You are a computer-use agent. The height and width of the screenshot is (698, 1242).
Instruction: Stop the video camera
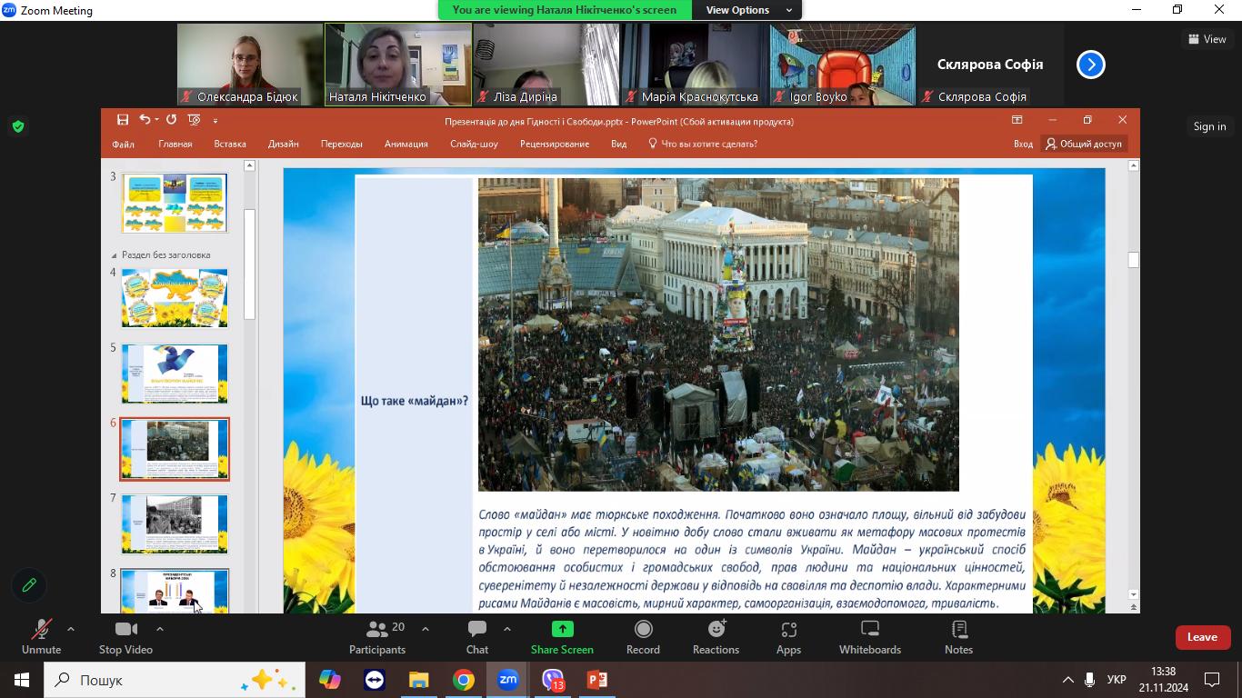(125, 630)
